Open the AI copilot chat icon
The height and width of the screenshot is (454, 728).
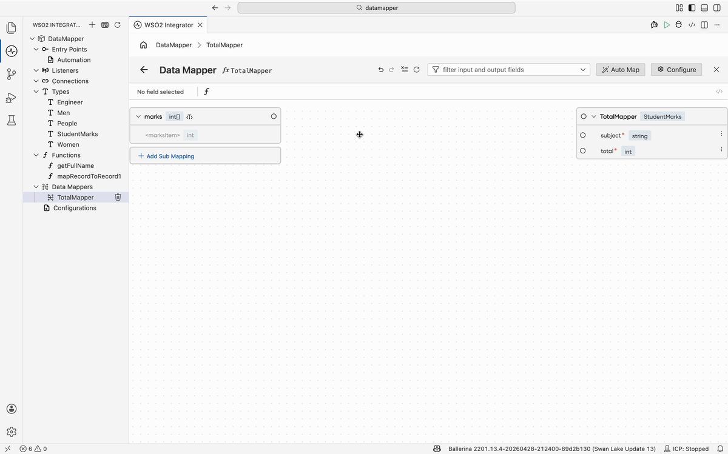tap(654, 25)
